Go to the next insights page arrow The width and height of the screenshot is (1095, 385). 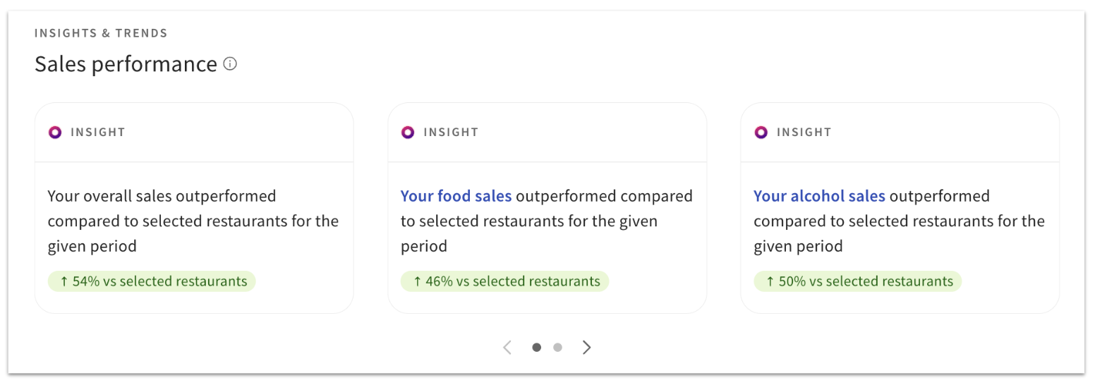(x=586, y=347)
